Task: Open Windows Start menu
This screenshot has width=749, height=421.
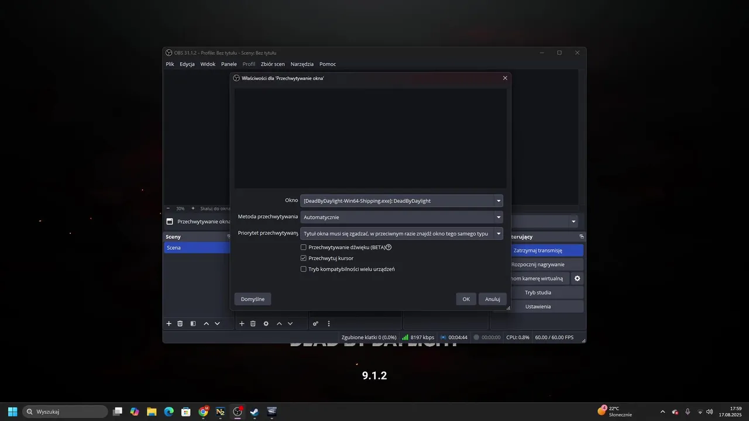Action: click(x=12, y=412)
